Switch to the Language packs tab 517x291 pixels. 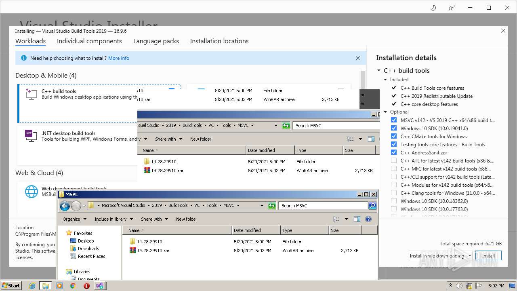156,41
